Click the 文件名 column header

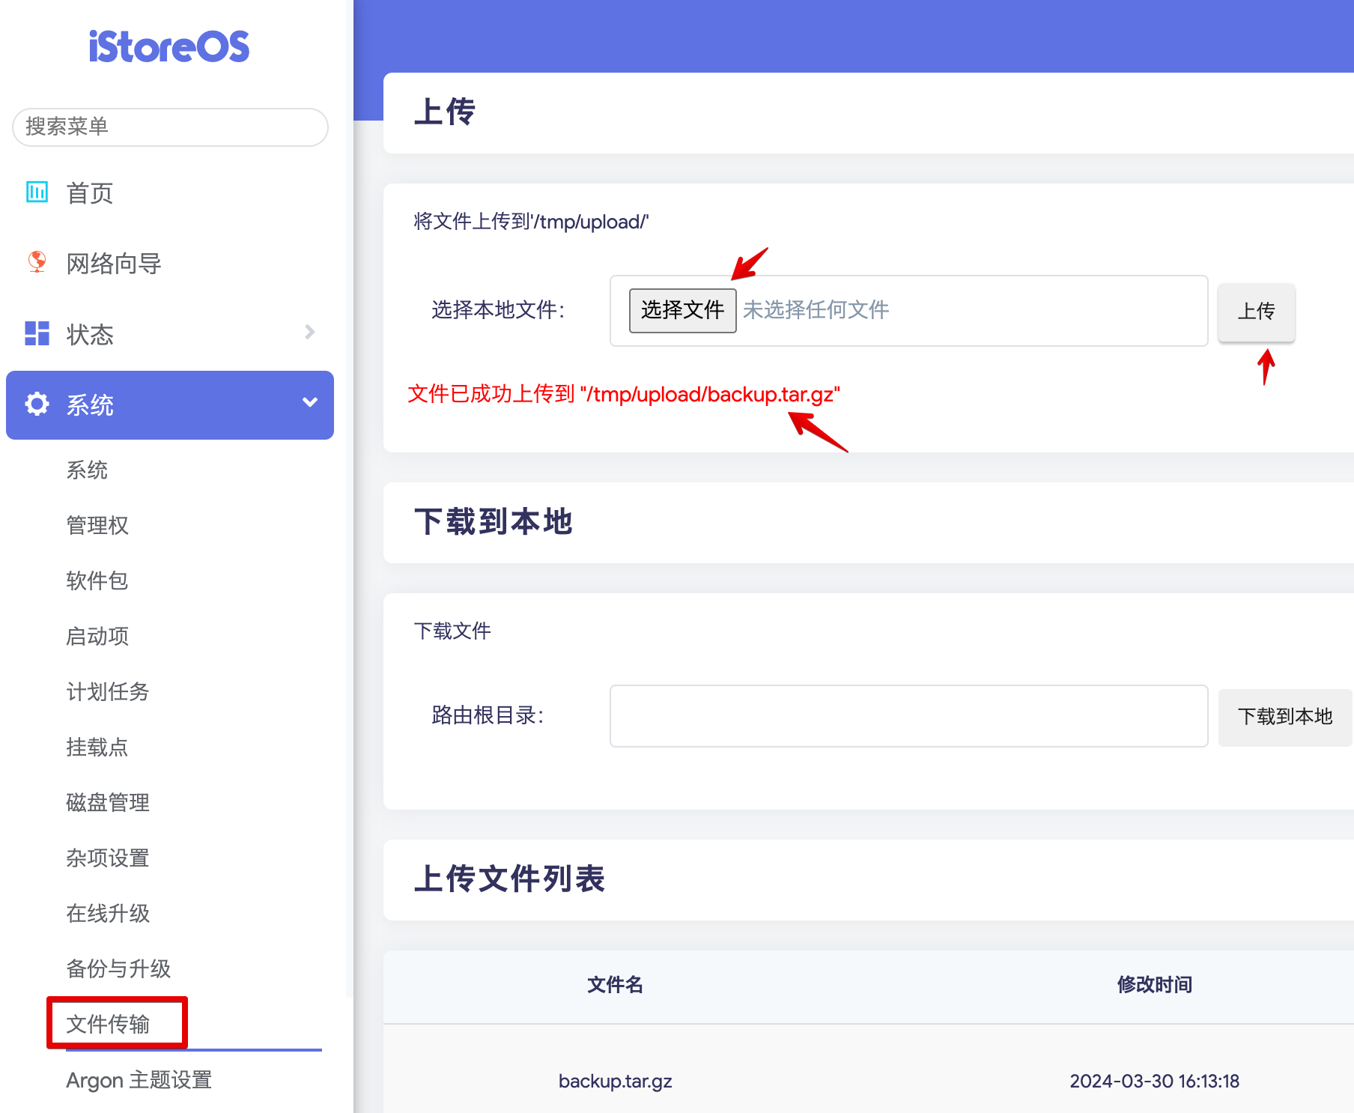[x=615, y=985]
